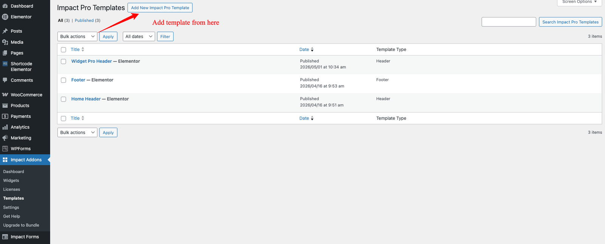Click the Posts pushpin icon
The image size is (605, 244).
[5, 31]
